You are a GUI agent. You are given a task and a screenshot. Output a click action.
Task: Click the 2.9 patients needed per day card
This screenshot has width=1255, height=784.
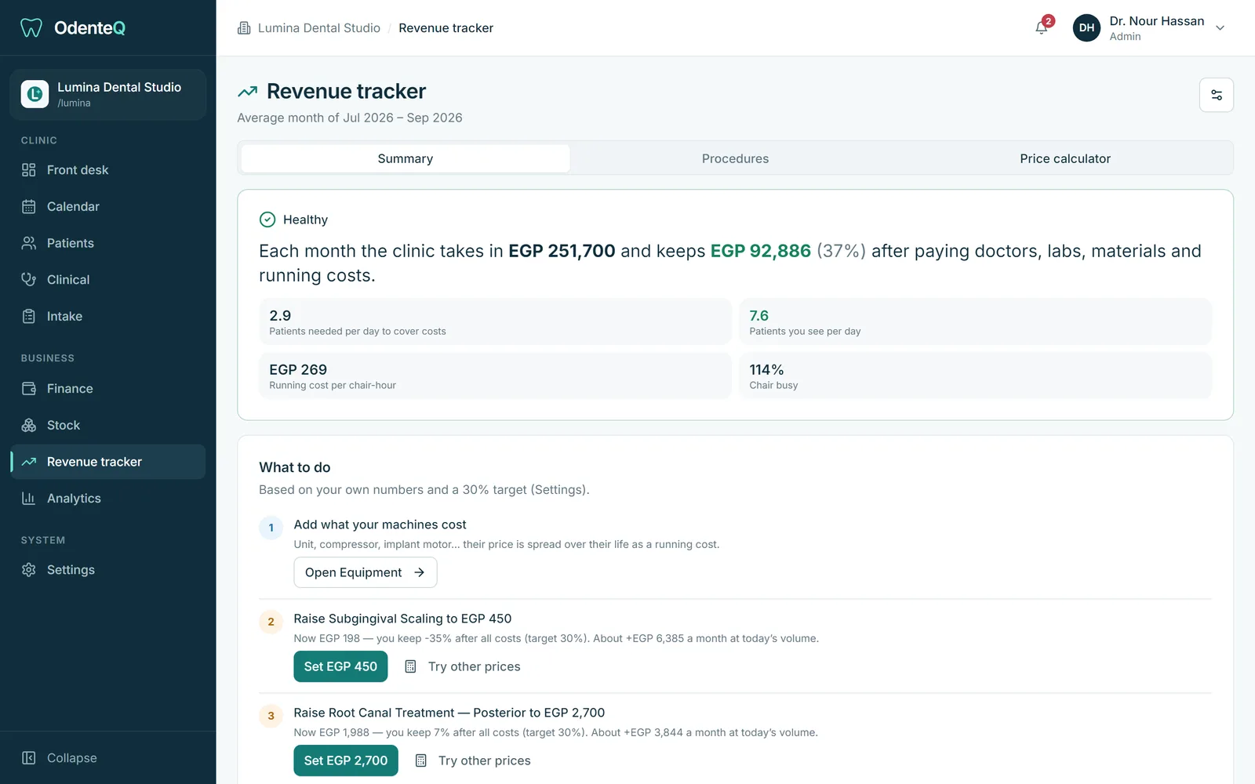click(x=495, y=321)
